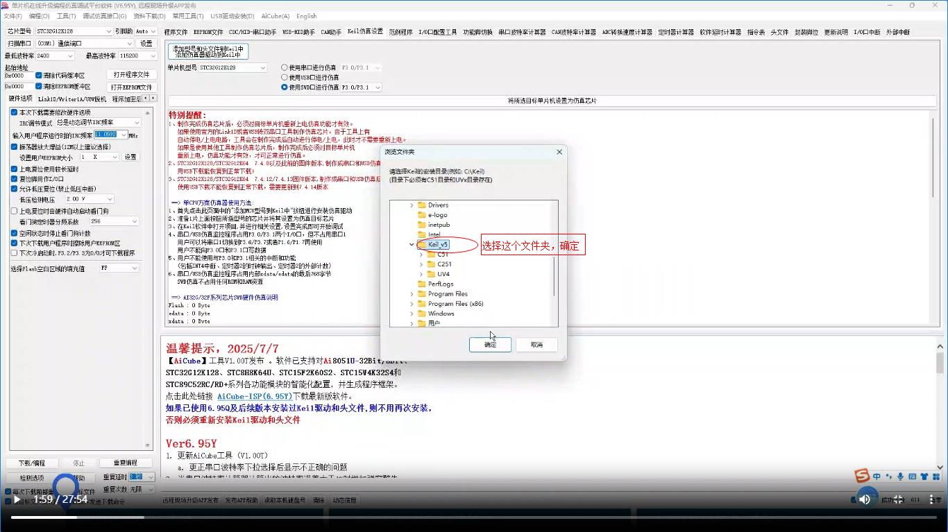Click 取消 in the folder dialog
Viewport: 948px width, 532px height.
[x=536, y=345]
